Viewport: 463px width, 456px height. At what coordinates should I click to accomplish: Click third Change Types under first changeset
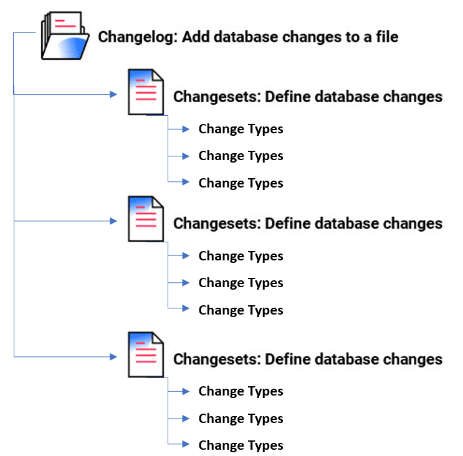(241, 183)
